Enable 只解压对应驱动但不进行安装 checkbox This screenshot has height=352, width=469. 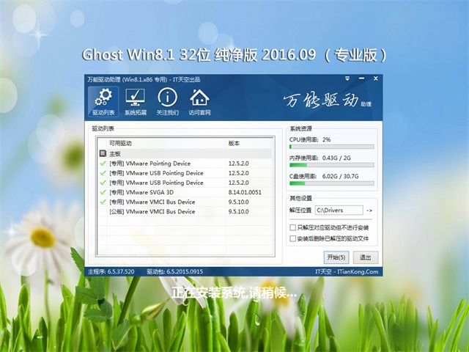[x=294, y=228]
